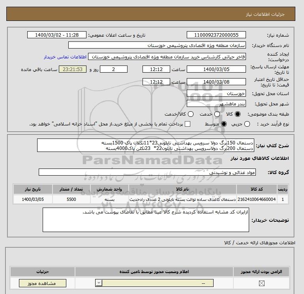Select the کالا/خدمت radio button
Screen dimensions: 304x294
191,114
